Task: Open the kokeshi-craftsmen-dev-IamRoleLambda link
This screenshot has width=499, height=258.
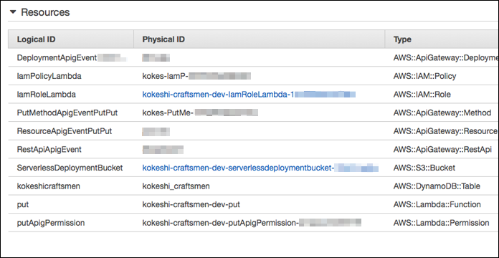Action: point(249,95)
